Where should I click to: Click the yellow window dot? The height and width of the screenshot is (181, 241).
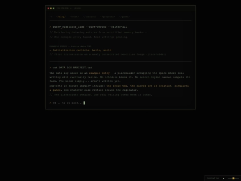click(51, 8)
